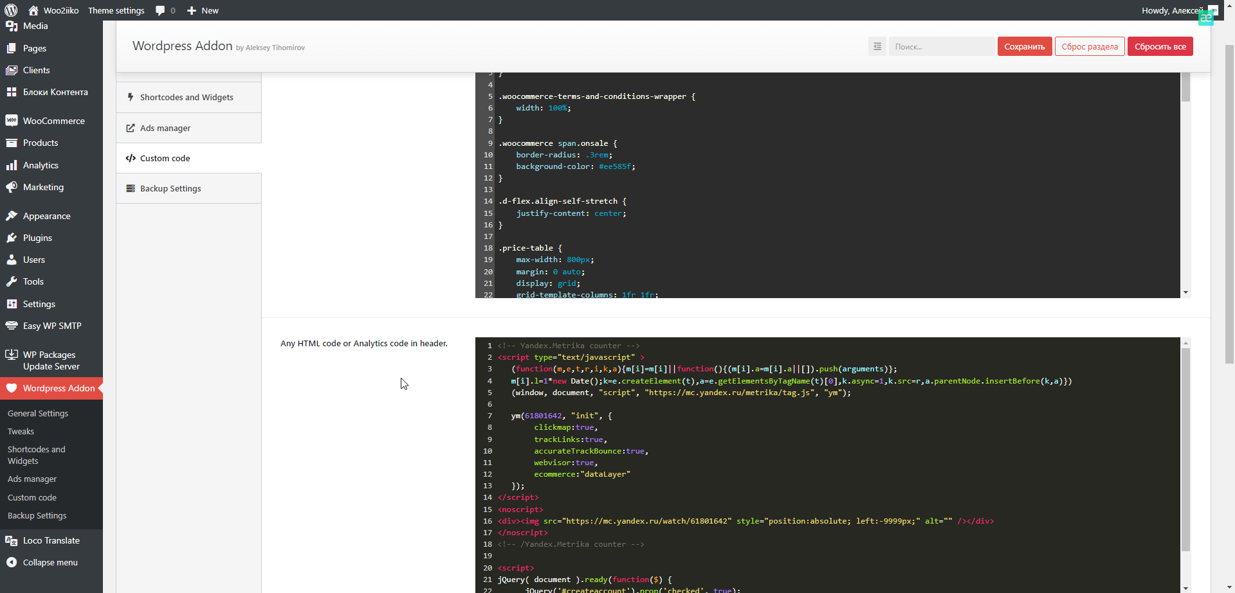Click the .woocommerce span.onsale selector line
Viewport: 1235px width, 593px height.
pyautogui.click(x=558, y=143)
